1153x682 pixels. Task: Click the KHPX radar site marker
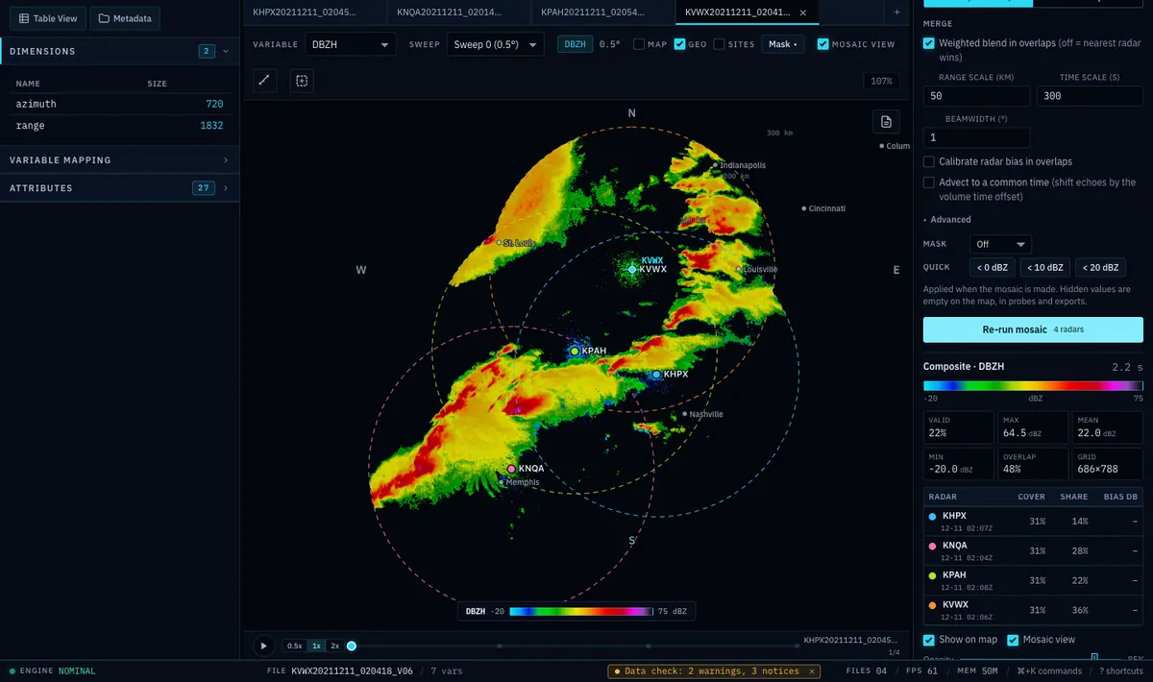point(656,374)
